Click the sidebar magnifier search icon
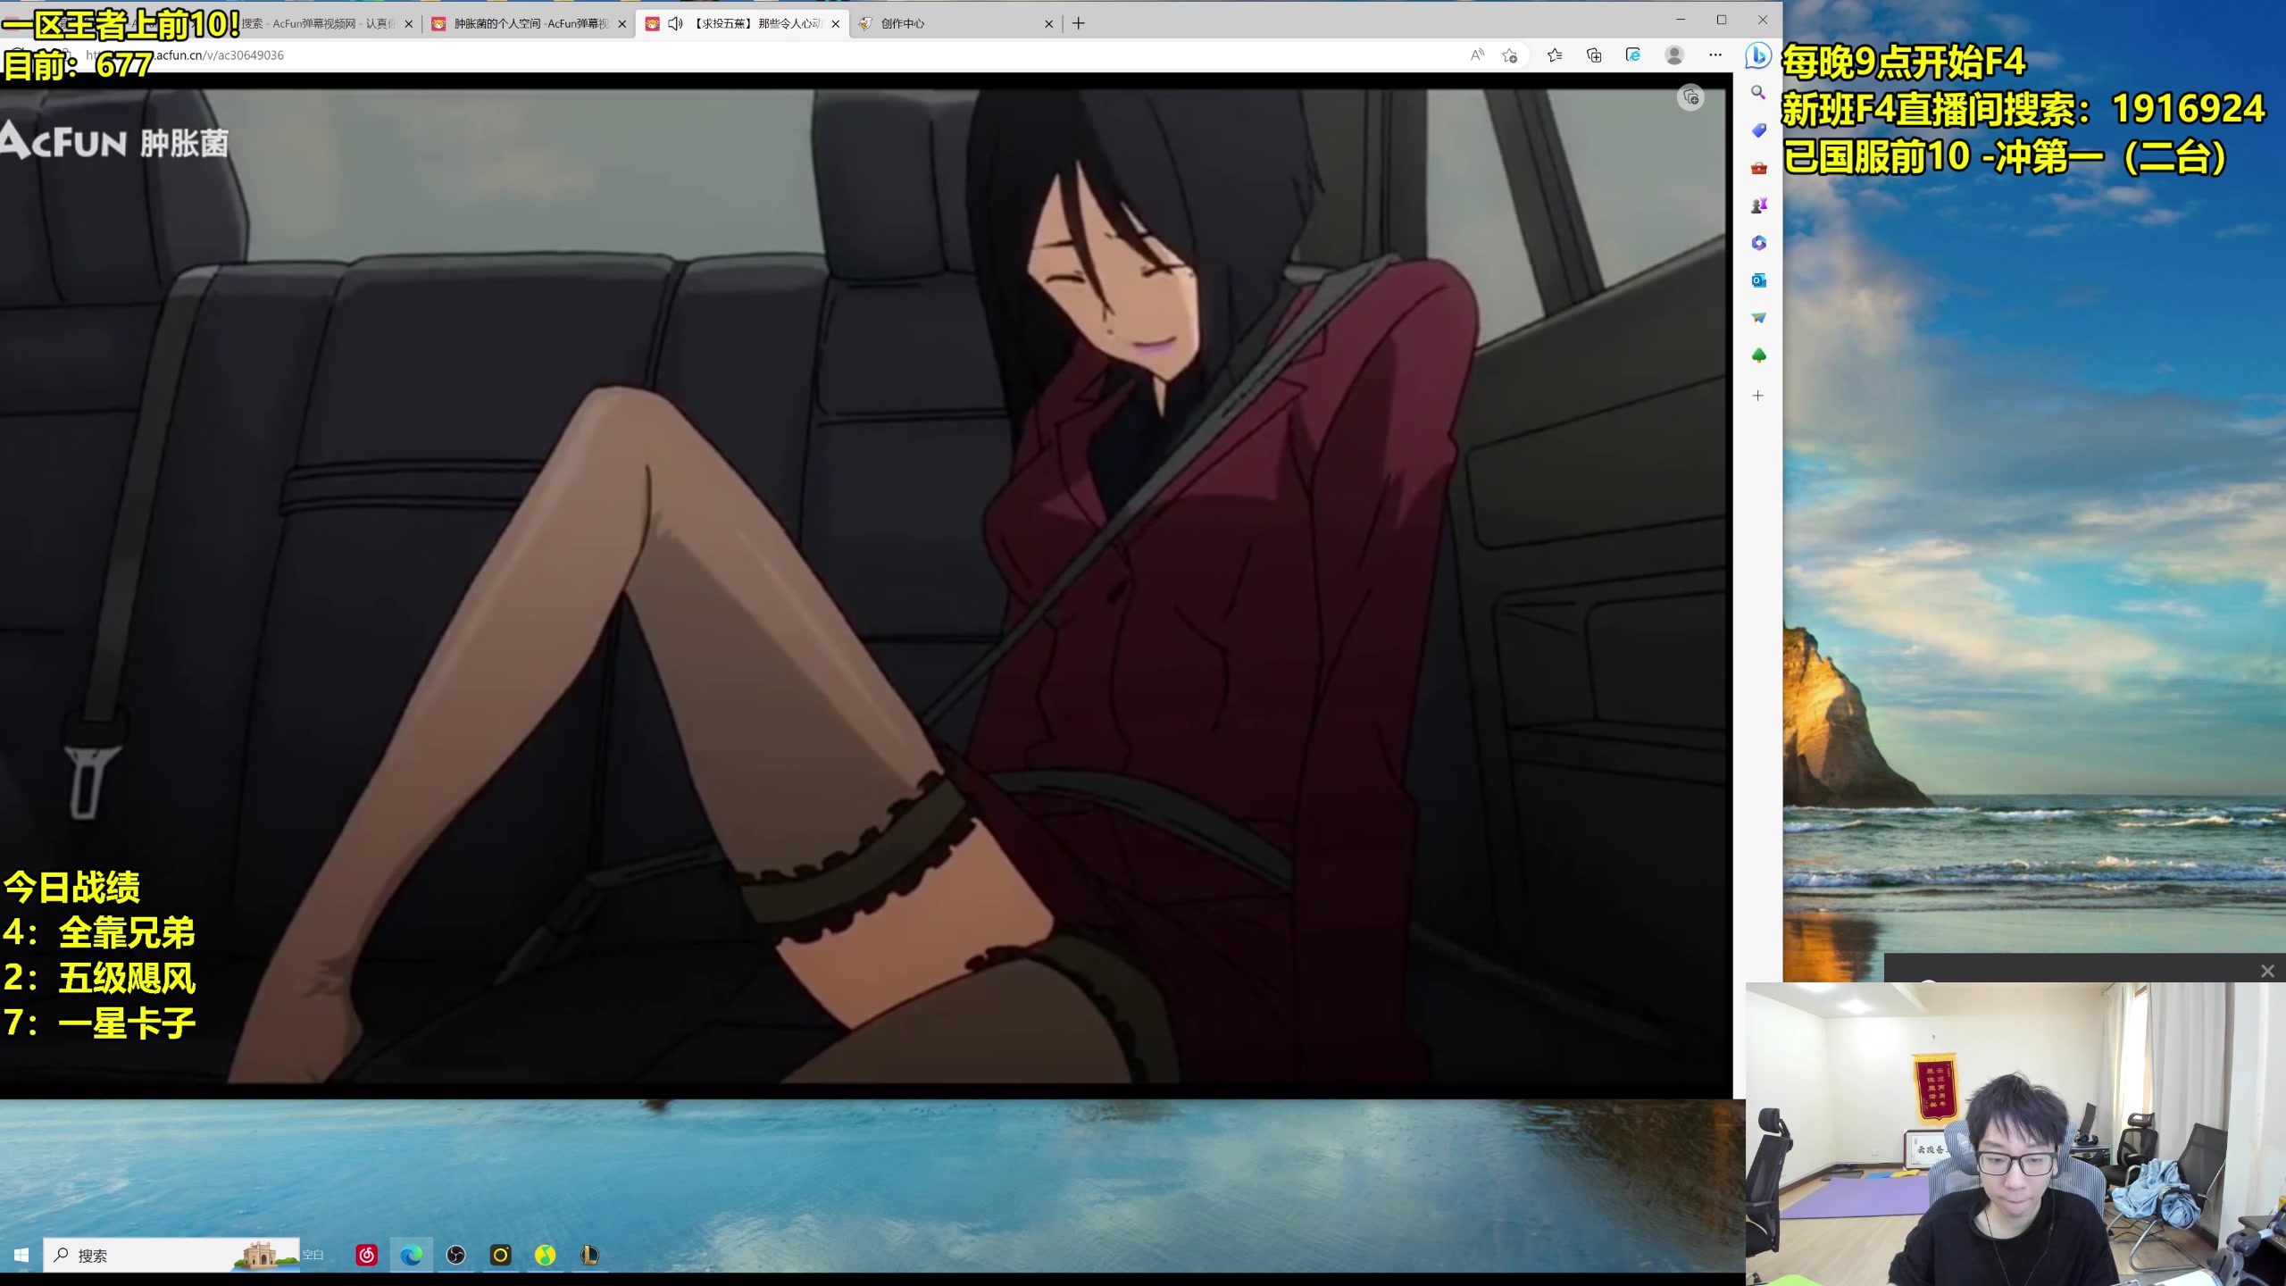Image resolution: width=2286 pixels, height=1286 pixels. pos(1758,93)
